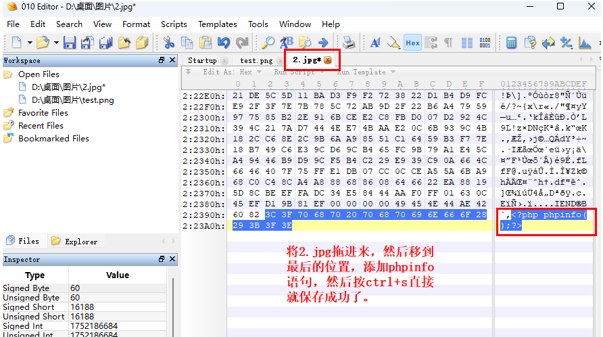Save the file with the floppy icon
The image size is (603, 337).
[70, 43]
